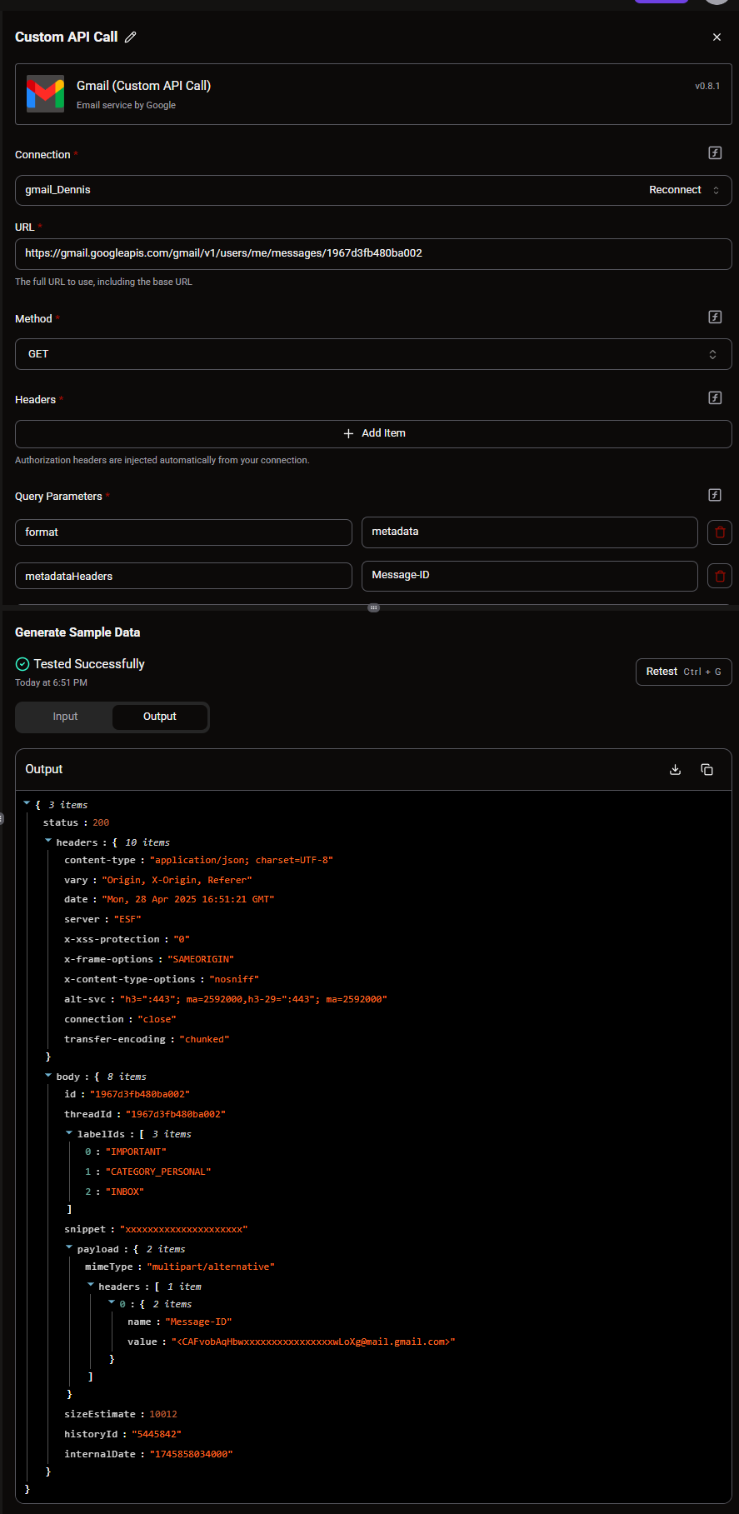Image resolution: width=739 pixels, height=1514 pixels.
Task: Click the historyId value "5445842"
Action: (x=157, y=1435)
